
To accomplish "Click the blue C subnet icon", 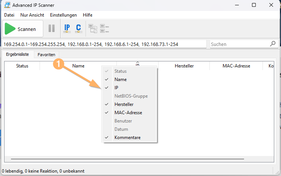I will point(78,28).
